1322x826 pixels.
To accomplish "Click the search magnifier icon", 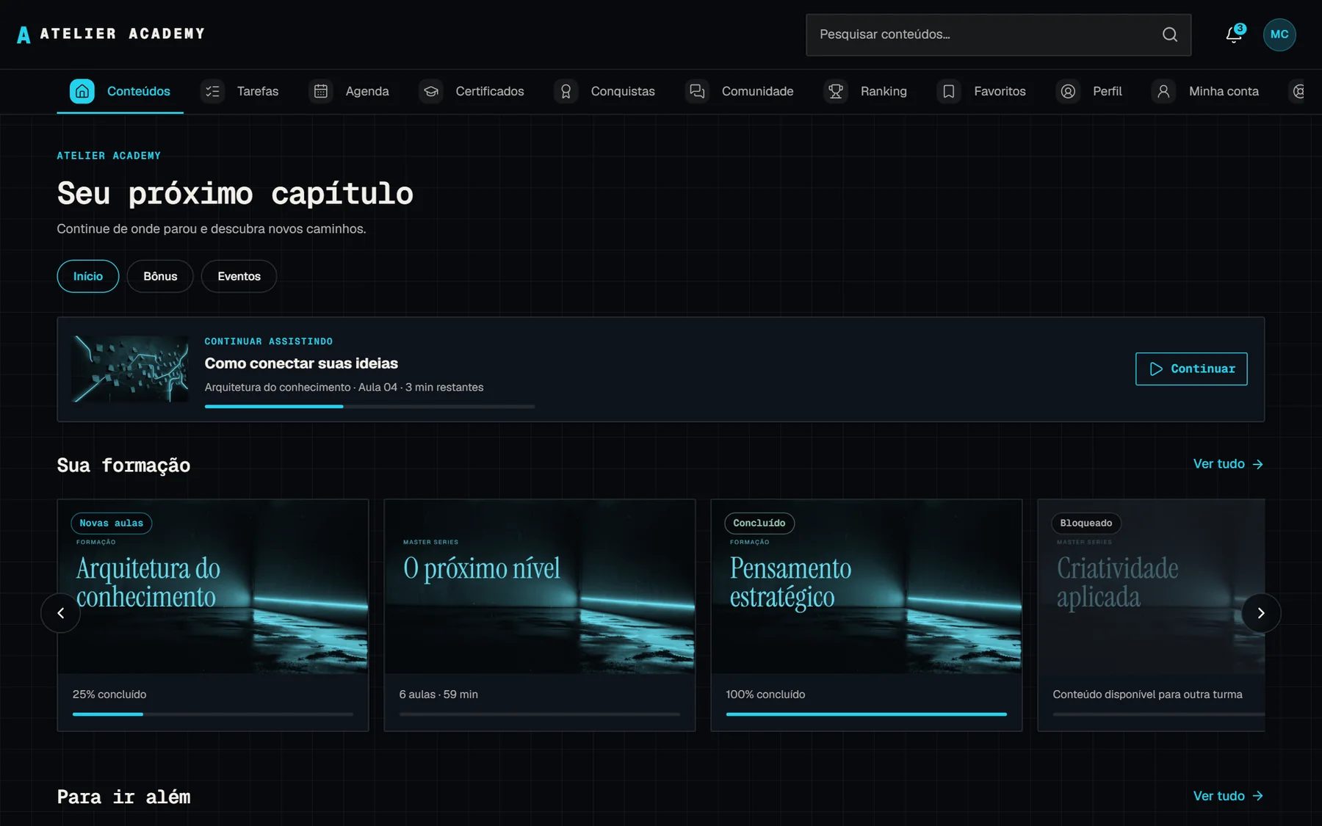I will click(1170, 35).
